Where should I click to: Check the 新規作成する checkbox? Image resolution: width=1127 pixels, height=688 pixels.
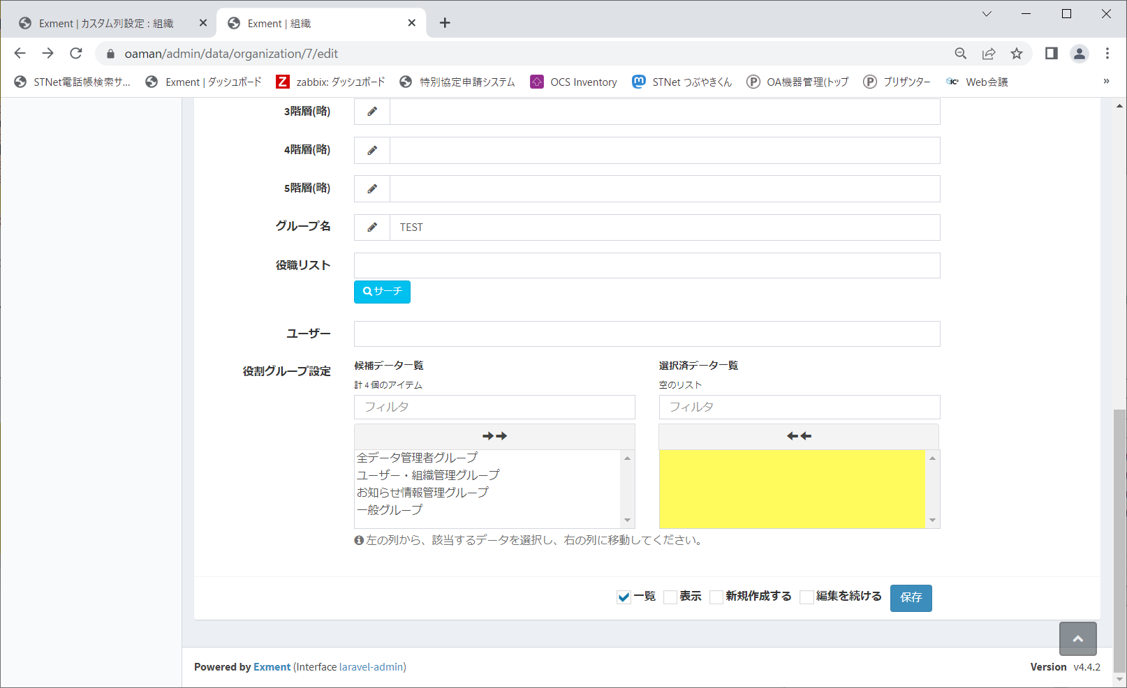(x=716, y=597)
